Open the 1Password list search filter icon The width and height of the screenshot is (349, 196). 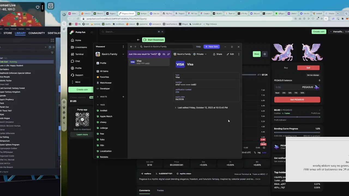(164, 54)
